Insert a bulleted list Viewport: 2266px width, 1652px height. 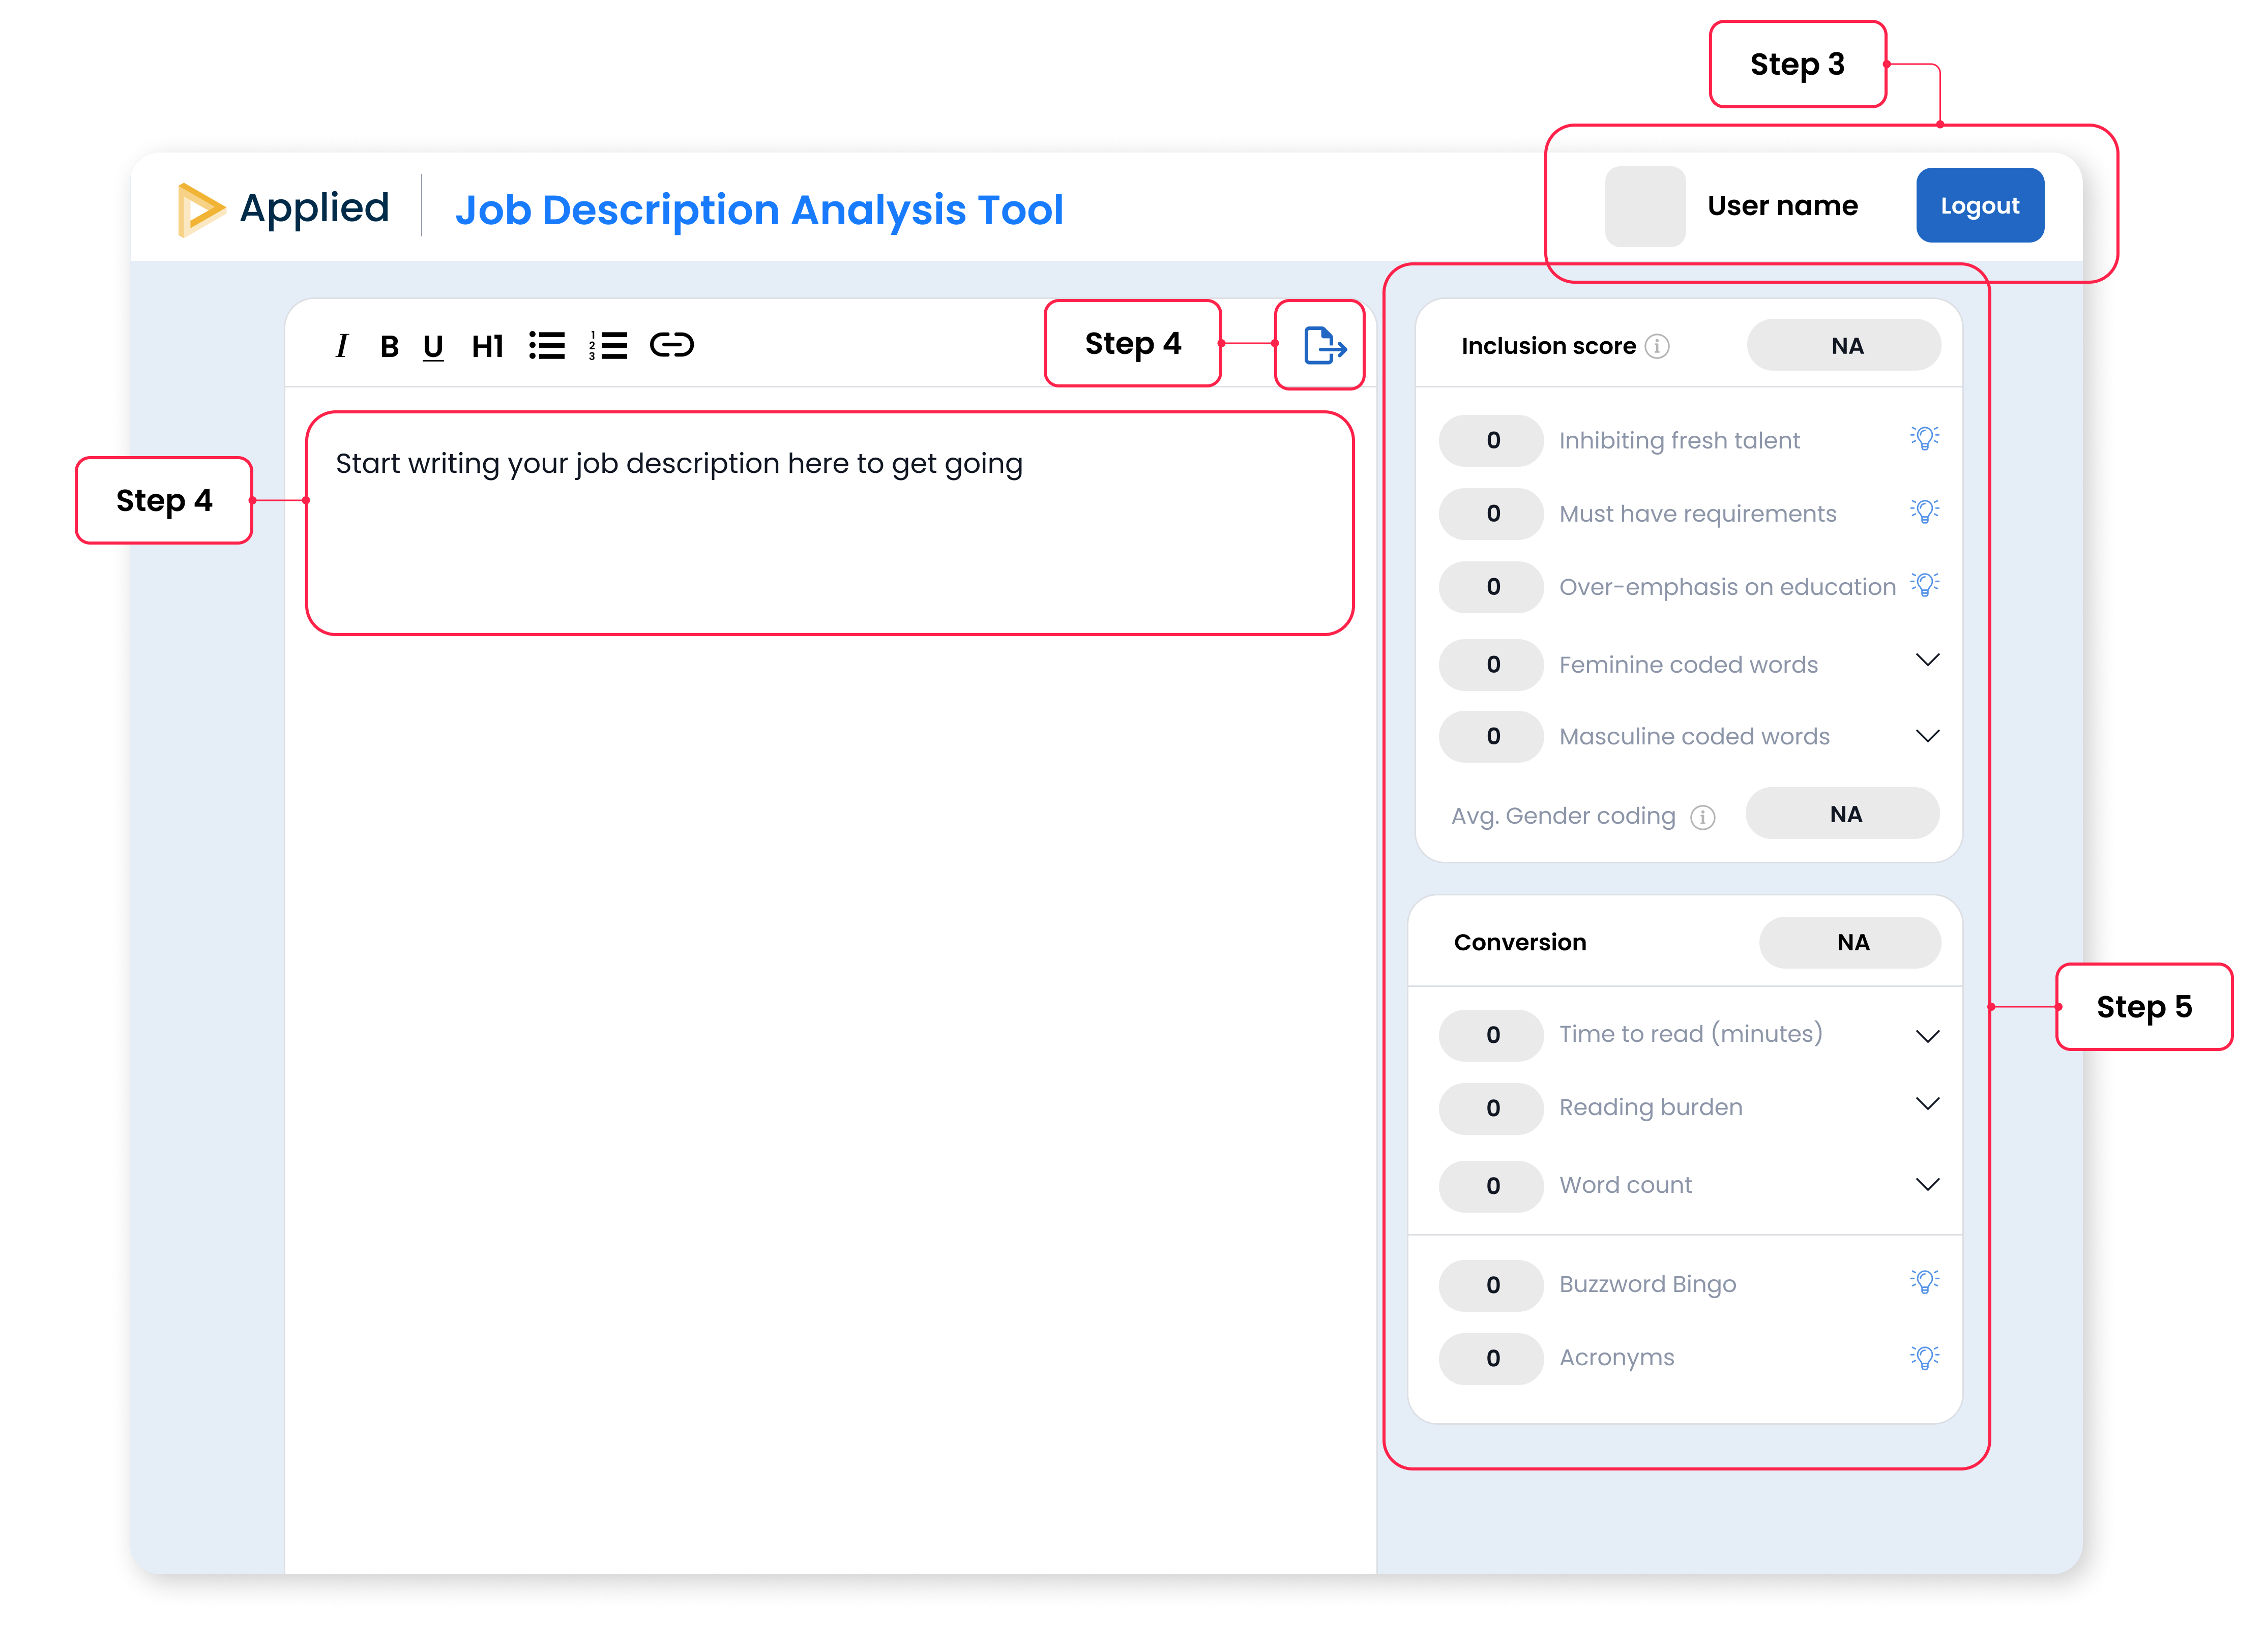(547, 346)
